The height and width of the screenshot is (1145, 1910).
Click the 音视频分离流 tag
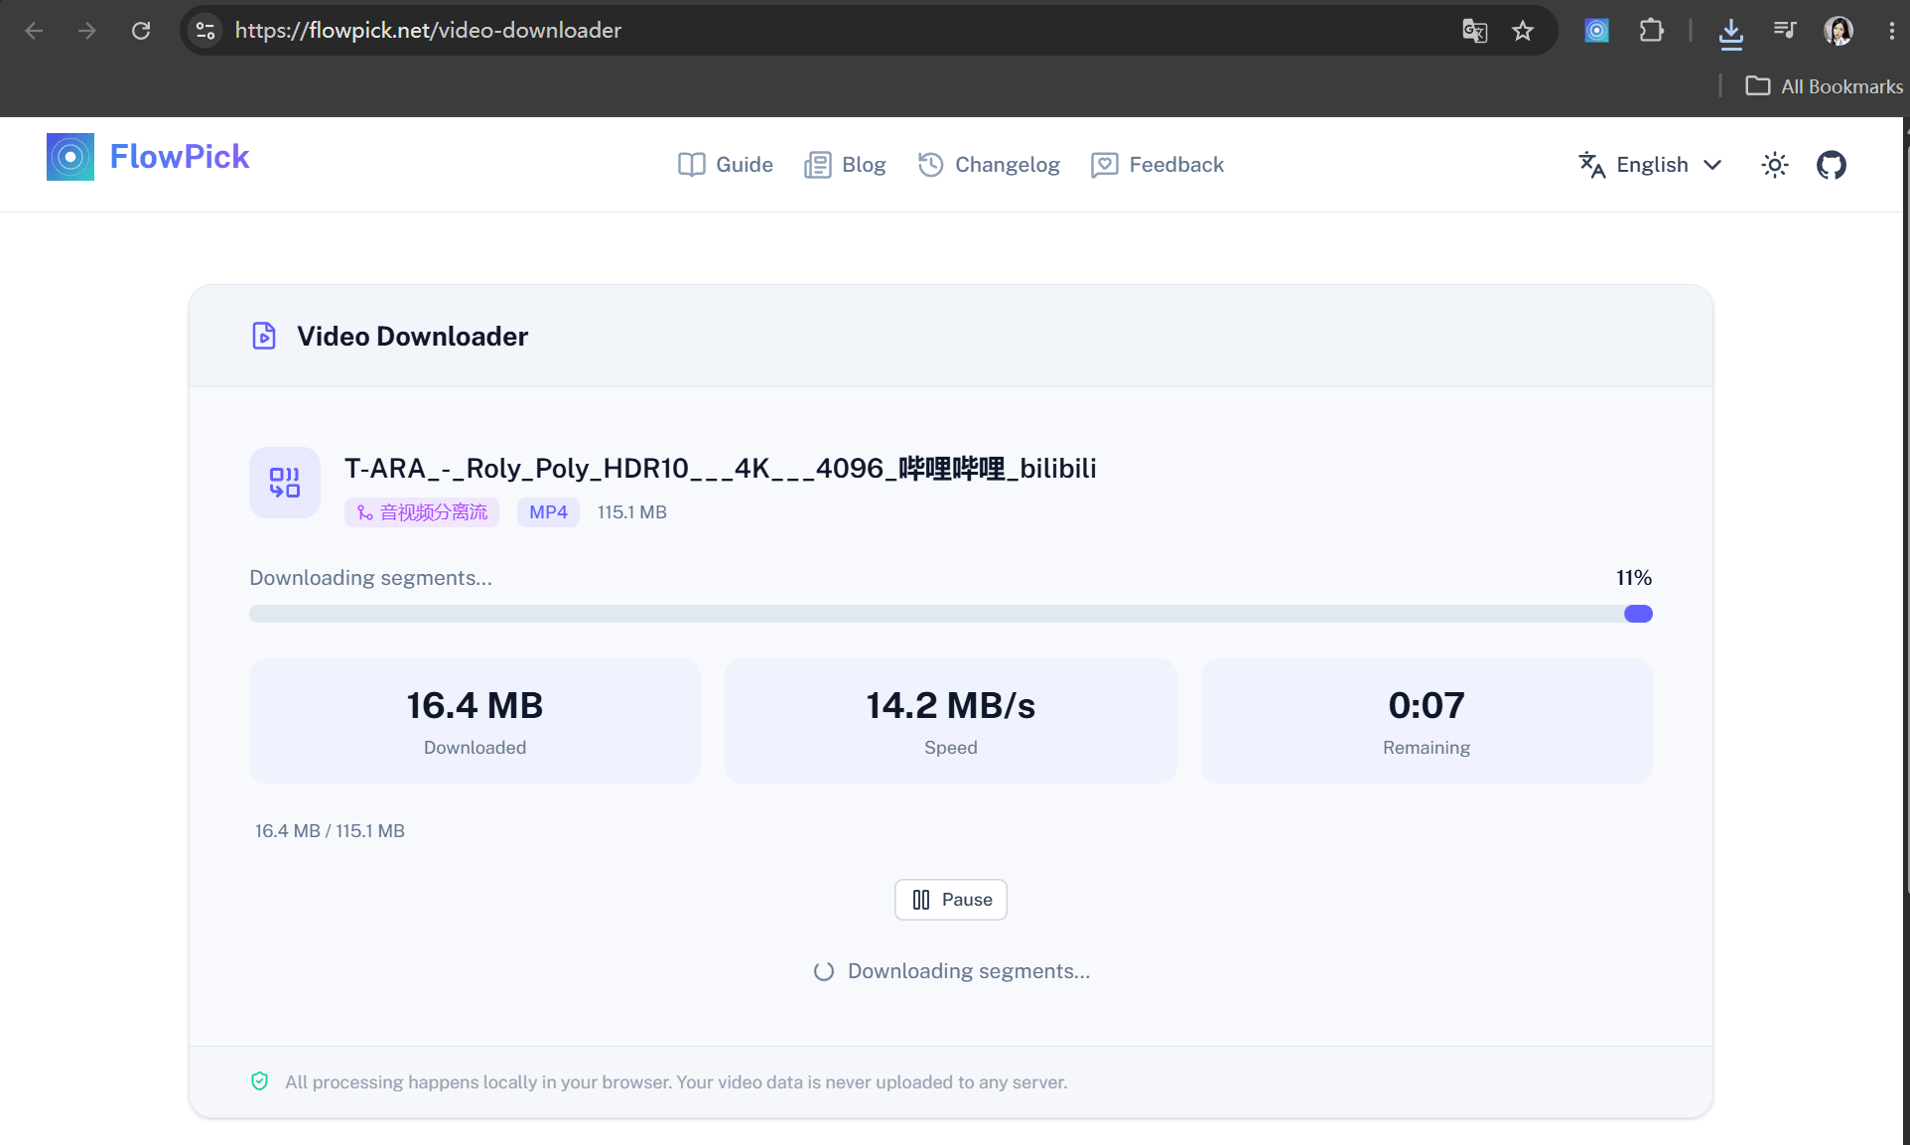(x=422, y=512)
